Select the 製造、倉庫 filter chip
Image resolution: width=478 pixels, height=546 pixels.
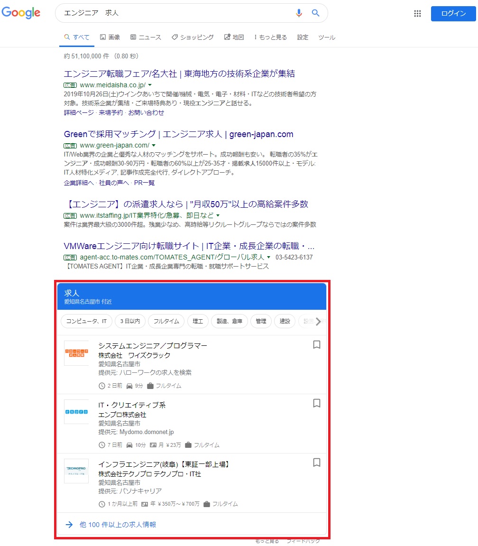click(x=230, y=321)
